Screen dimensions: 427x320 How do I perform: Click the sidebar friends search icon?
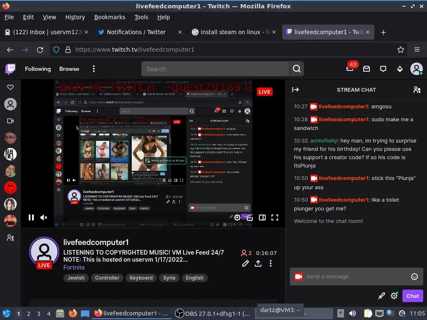10,237
